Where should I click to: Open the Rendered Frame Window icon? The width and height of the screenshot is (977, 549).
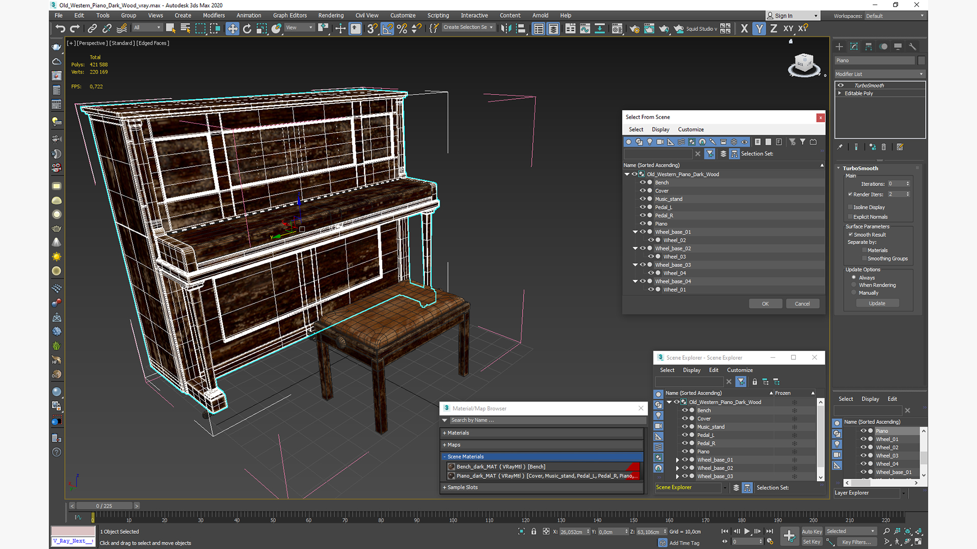[x=649, y=28]
